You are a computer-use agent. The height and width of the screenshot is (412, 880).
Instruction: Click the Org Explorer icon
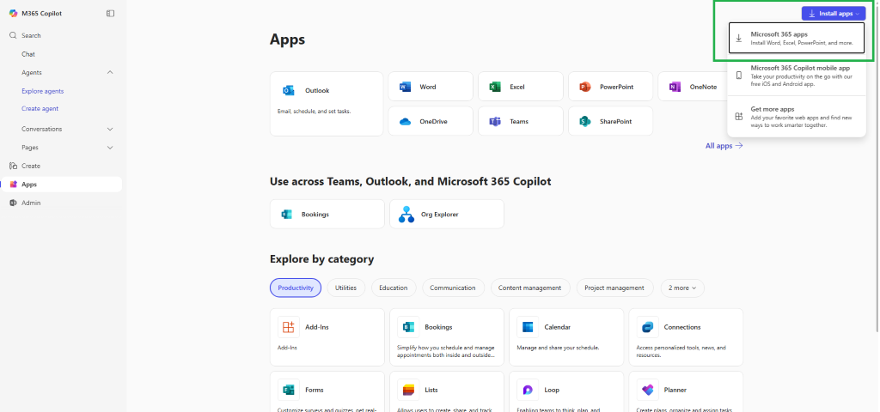coord(406,214)
